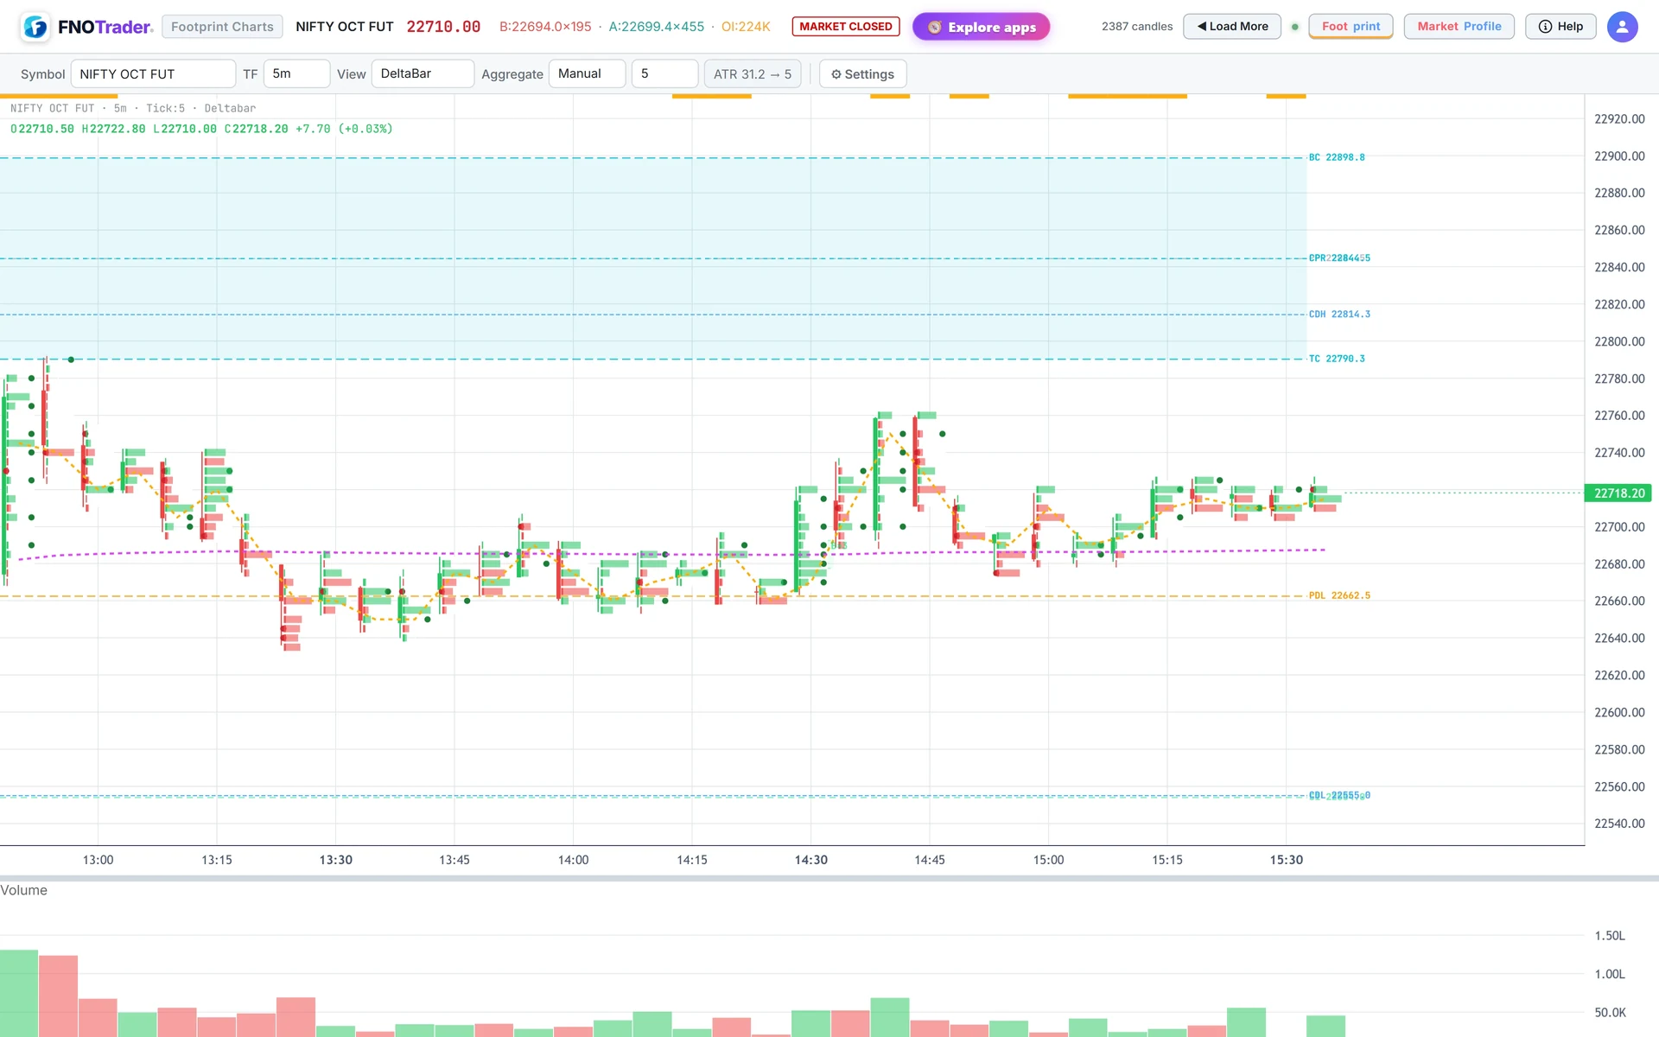
Task: Switch to the Market Profile tab
Action: click(1459, 27)
